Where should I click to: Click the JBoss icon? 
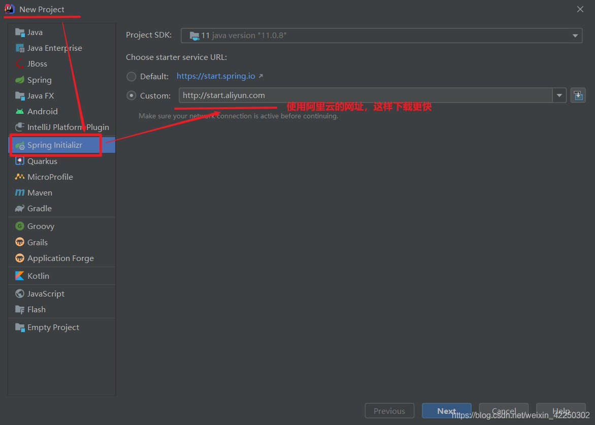[20, 64]
